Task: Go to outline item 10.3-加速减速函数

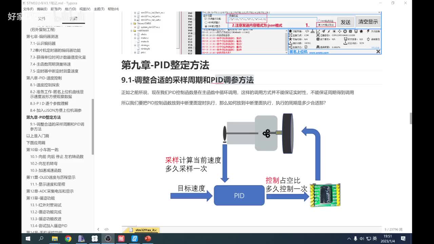Action: point(46,170)
